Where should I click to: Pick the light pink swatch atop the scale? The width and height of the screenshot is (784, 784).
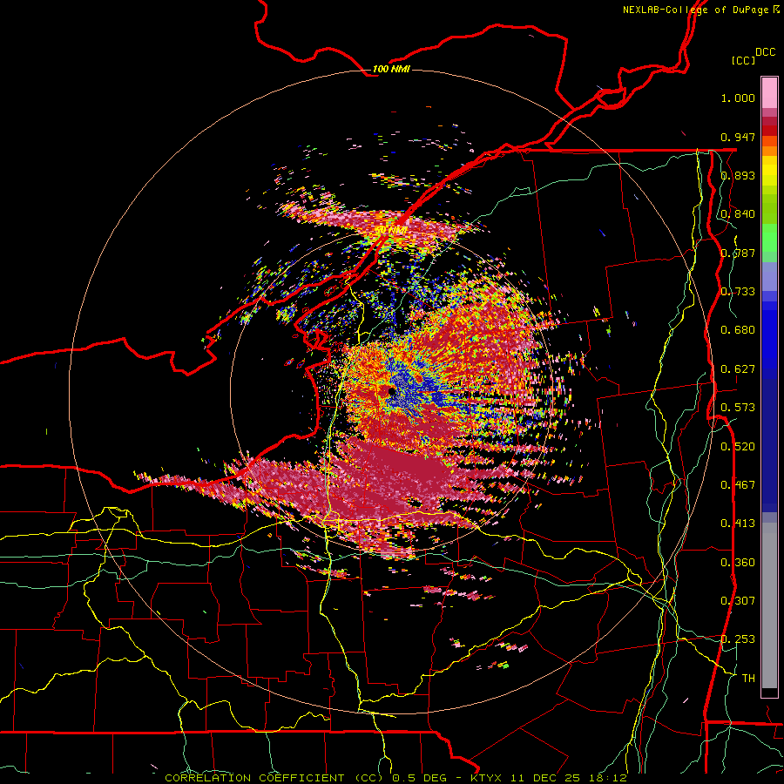(769, 92)
